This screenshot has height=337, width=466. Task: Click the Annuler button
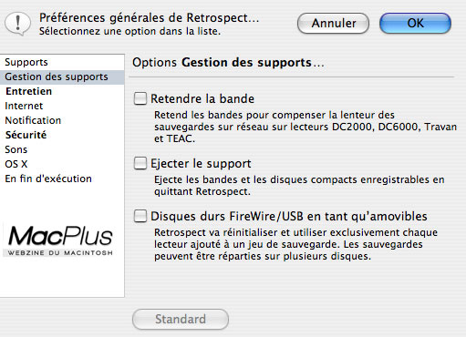point(333,24)
